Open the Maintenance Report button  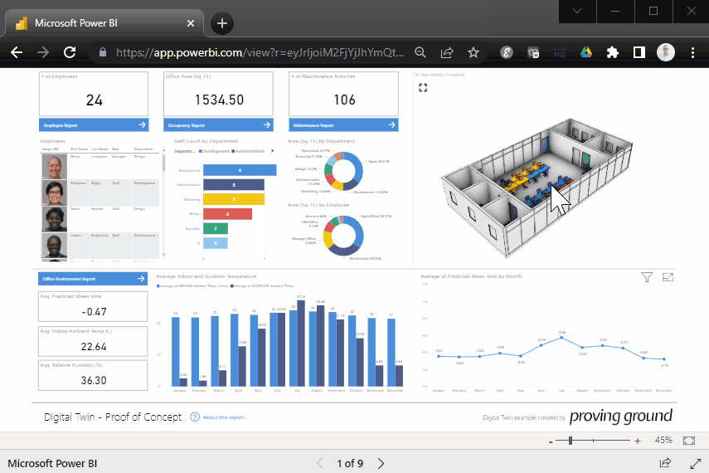(343, 125)
